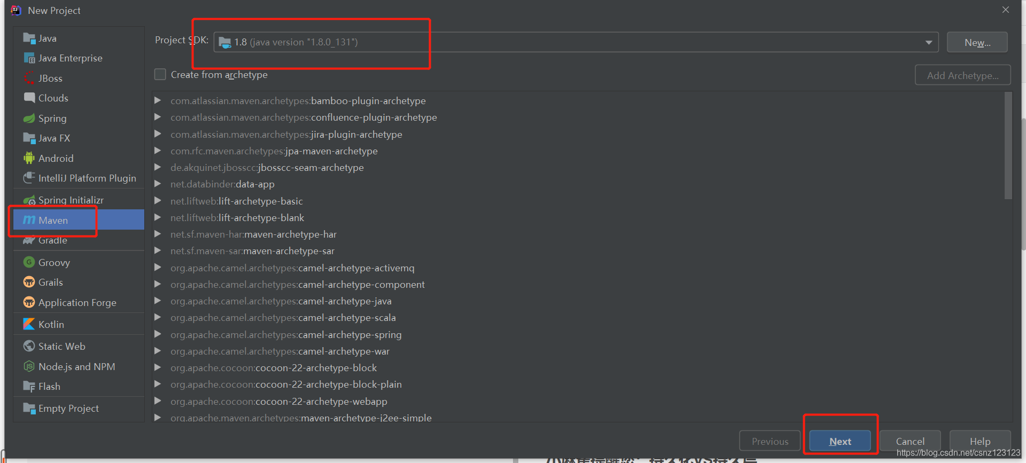This screenshot has width=1026, height=463.
Task: Click the Groovy G icon
Action: point(29,262)
